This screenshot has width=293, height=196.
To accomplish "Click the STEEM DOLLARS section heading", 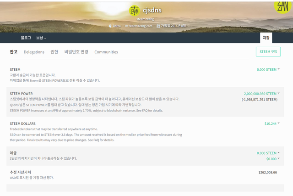I will tap(22, 123).
